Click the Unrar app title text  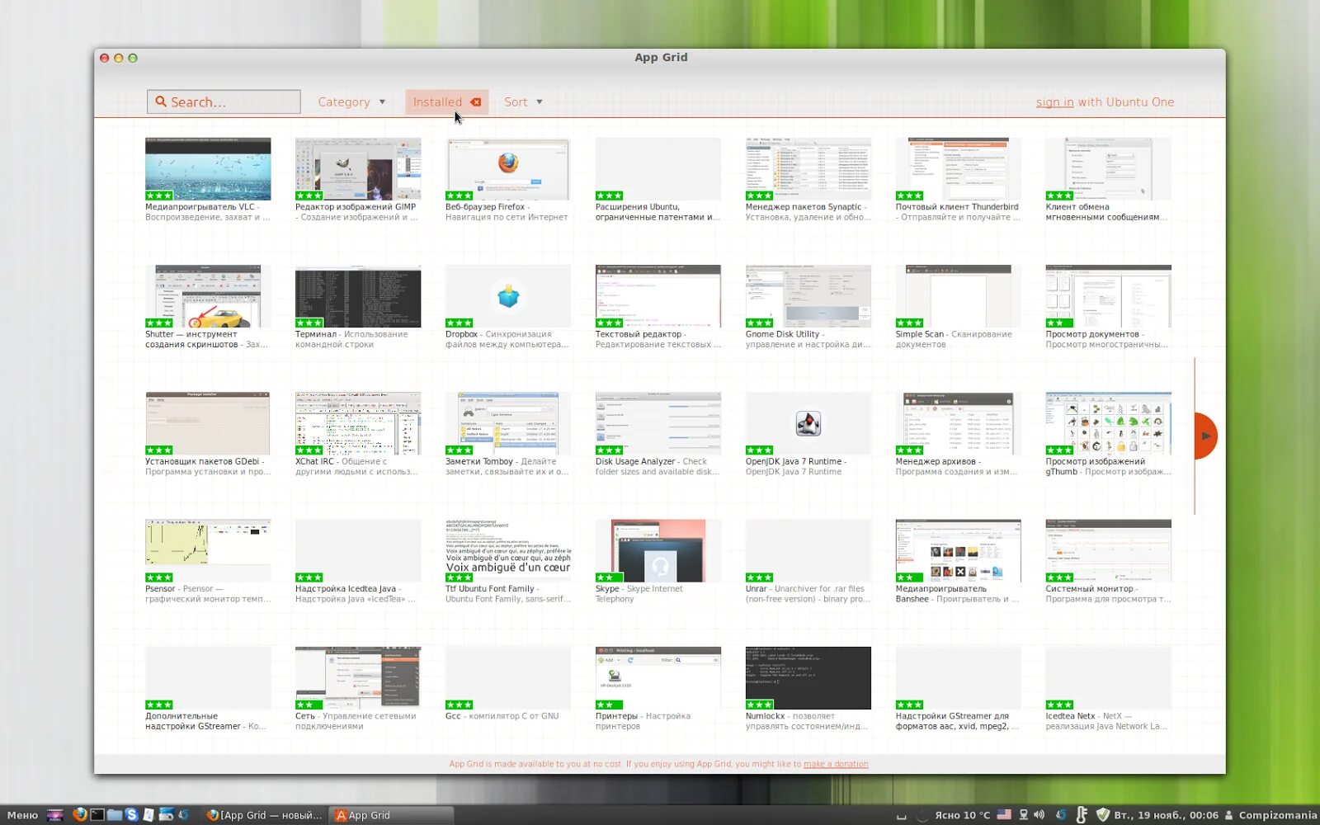(x=757, y=589)
